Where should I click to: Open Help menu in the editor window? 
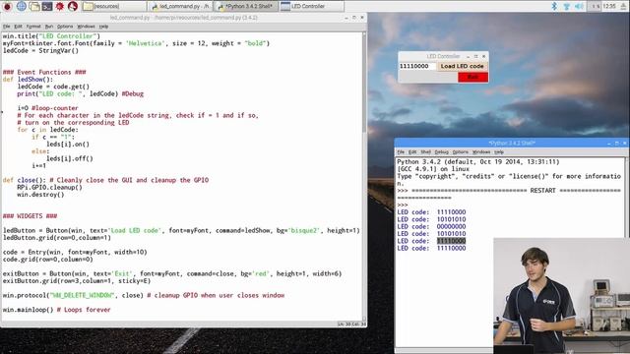pyautogui.click(x=103, y=27)
